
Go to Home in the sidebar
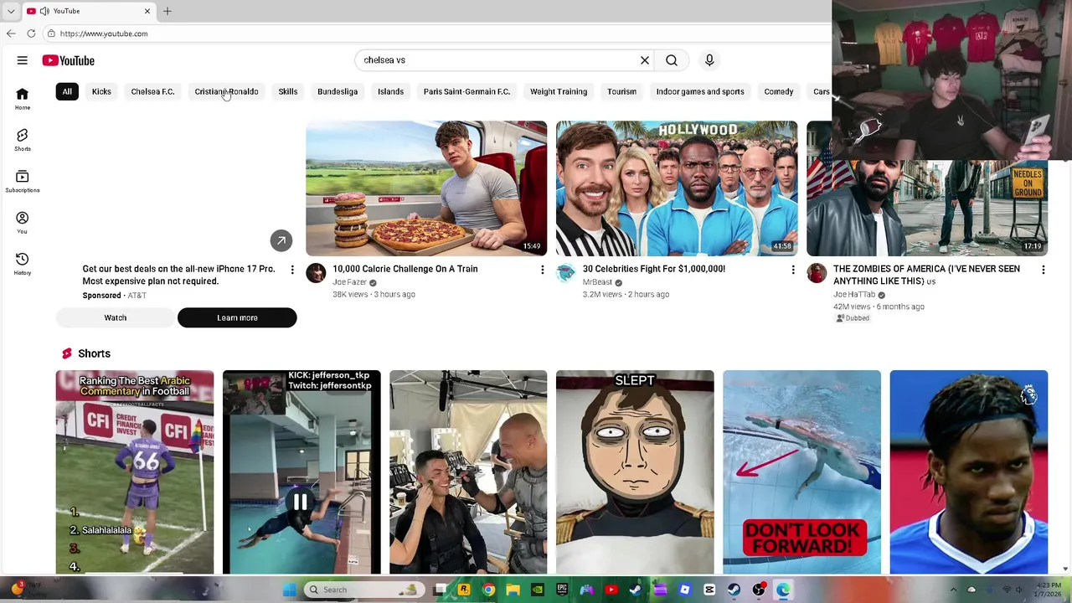(x=23, y=99)
